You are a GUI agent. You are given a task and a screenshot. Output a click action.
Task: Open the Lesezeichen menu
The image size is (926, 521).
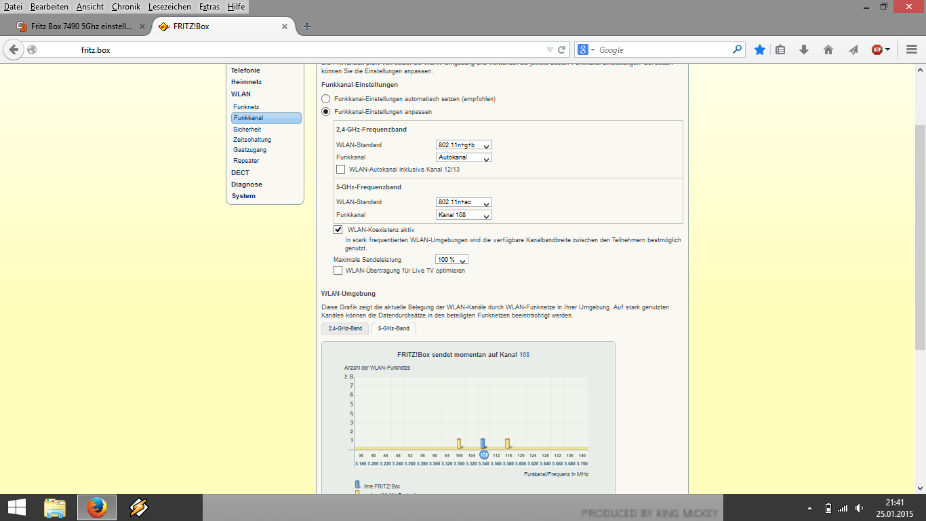click(x=170, y=6)
